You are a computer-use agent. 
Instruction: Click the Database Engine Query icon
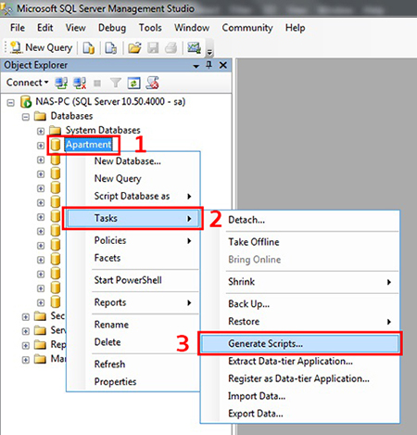89,48
